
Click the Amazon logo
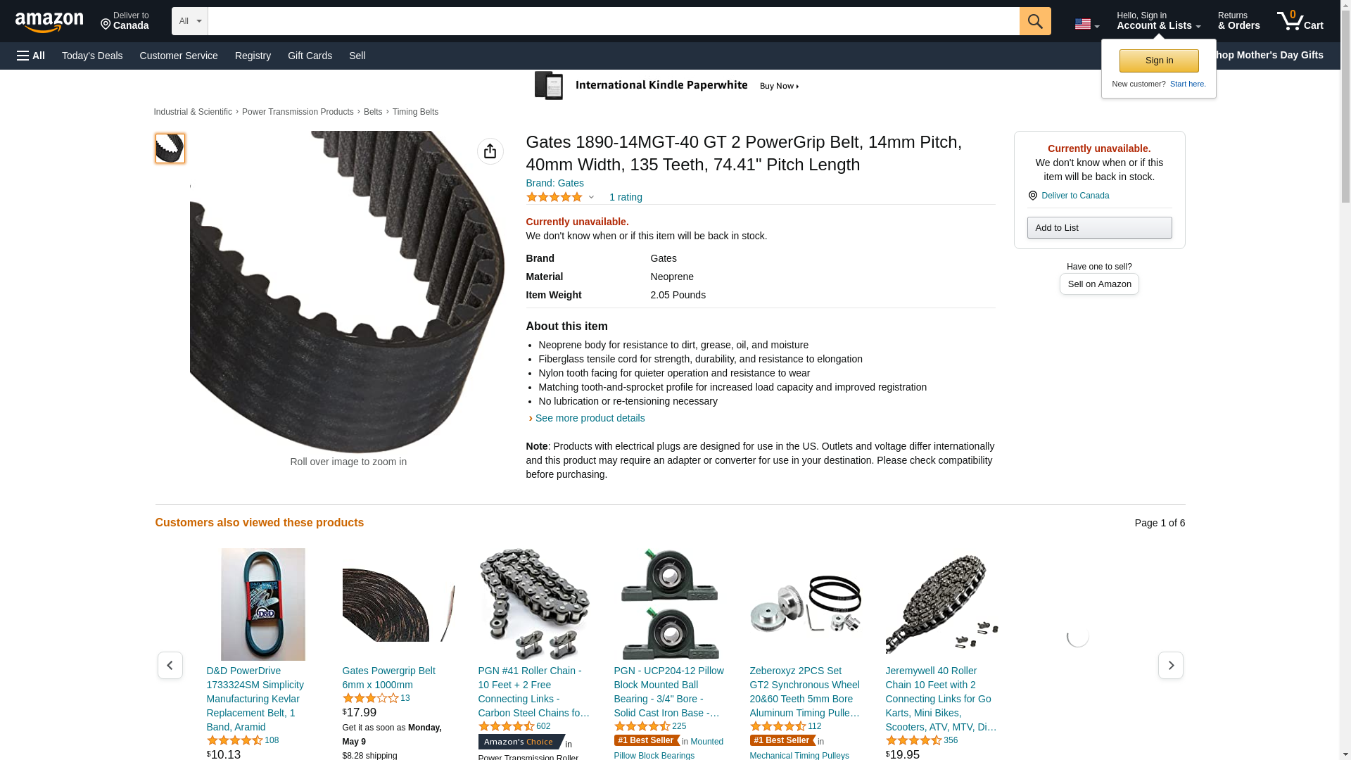(x=49, y=22)
